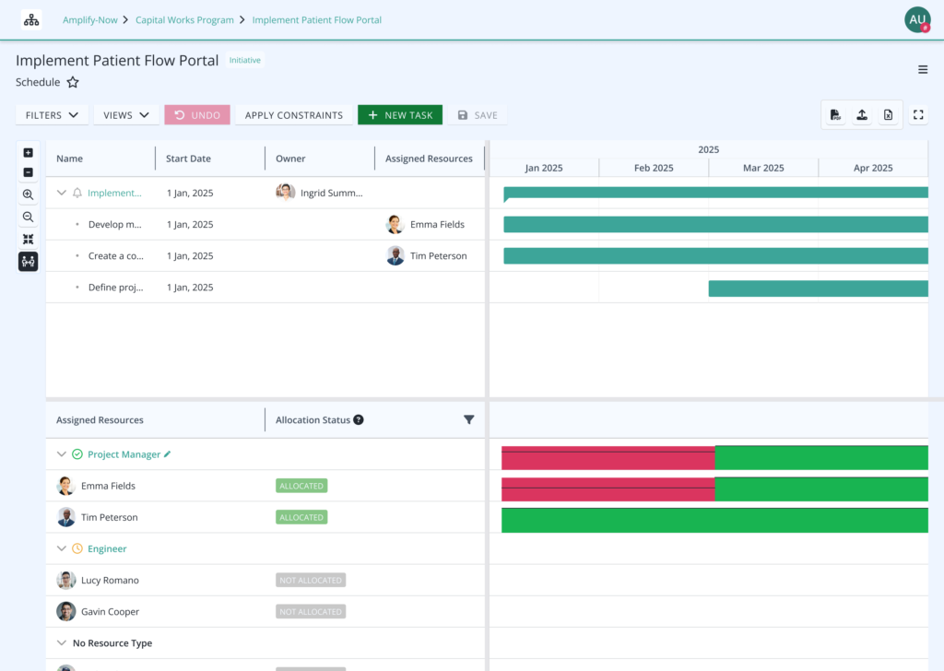The width and height of the screenshot is (944, 671).
Task: Click Tim Peterson's green allocation bar
Action: 714,520
